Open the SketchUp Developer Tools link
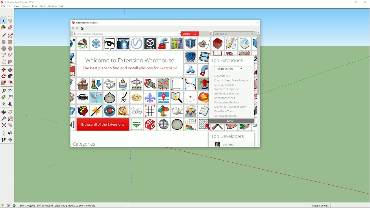Screen dimensions: 370x208 click(230, 107)
